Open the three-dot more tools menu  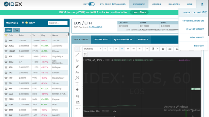coord(78,109)
